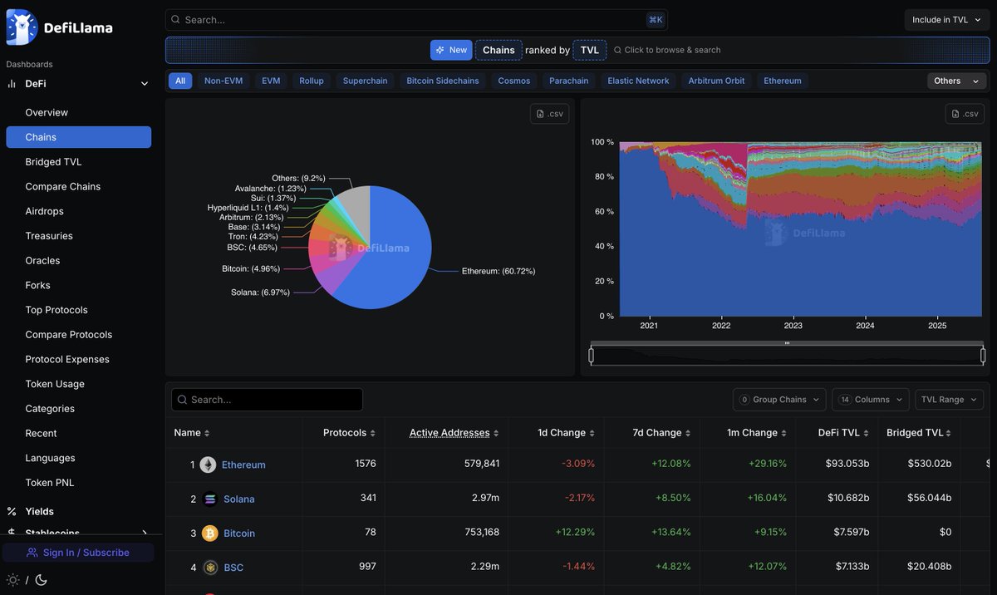Sort table by Name column arrows
The width and height of the screenshot is (997, 595).
(x=207, y=433)
